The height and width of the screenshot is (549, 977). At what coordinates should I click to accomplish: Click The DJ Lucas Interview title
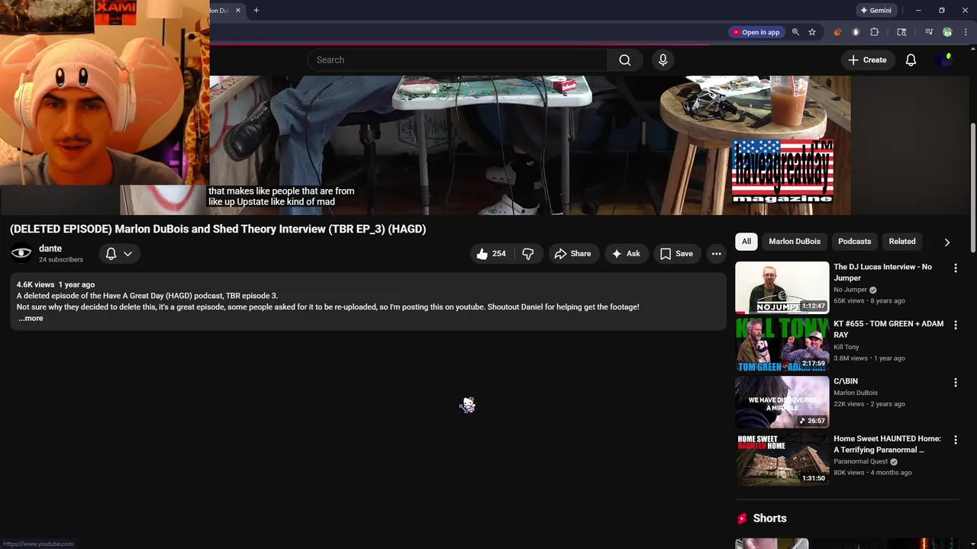pos(882,272)
